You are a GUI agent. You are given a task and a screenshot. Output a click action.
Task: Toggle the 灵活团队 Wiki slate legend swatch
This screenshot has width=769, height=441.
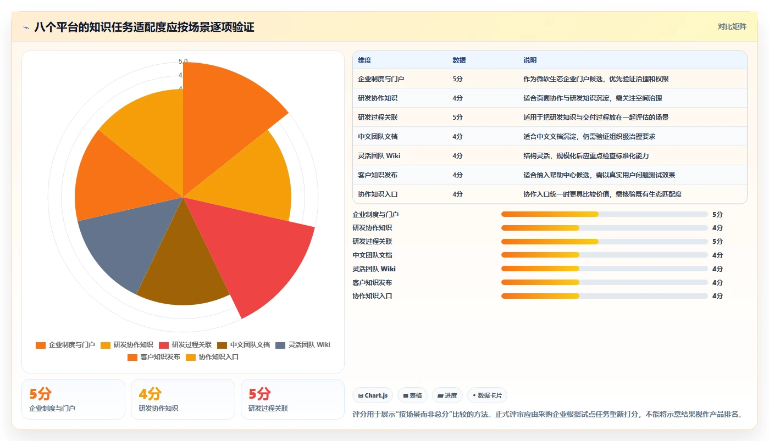(280, 345)
